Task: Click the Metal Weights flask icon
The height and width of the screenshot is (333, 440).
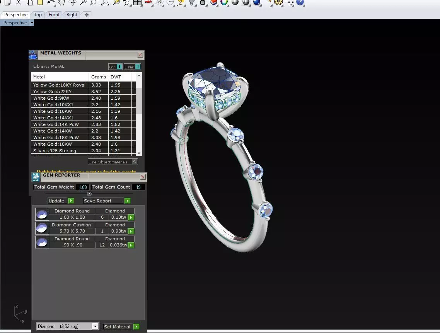Action: 33,55
